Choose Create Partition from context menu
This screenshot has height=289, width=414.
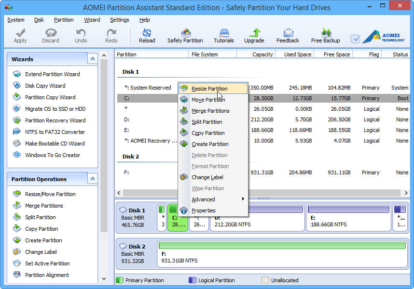tap(213, 144)
